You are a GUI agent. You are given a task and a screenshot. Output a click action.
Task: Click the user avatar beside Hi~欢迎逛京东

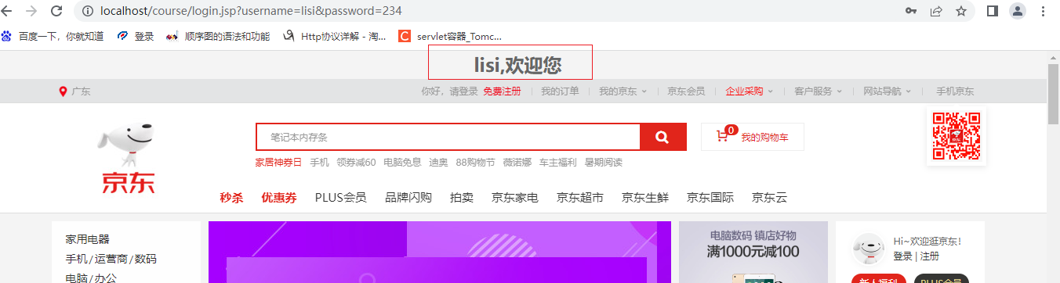click(x=869, y=249)
